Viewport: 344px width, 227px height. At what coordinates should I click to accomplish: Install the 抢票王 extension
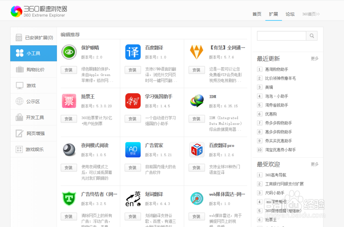tap(69, 119)
